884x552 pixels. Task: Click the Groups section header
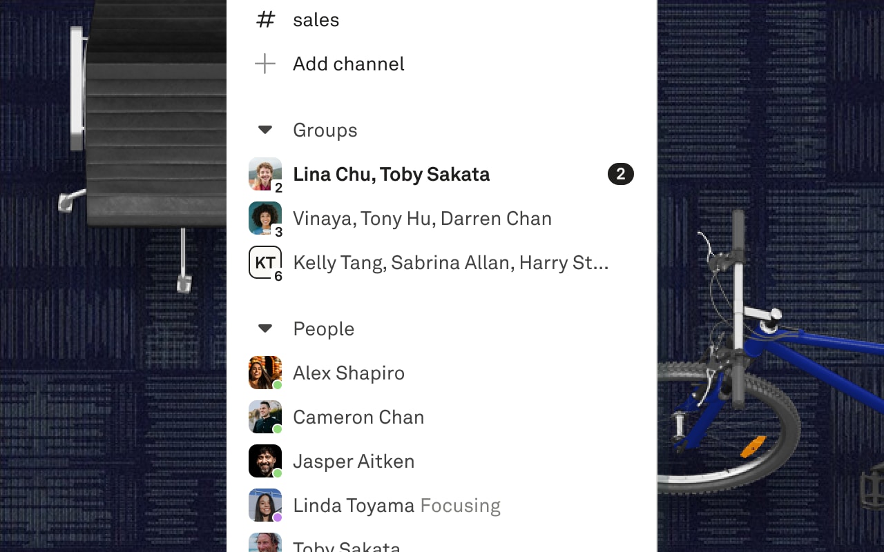tap(325, 130)
